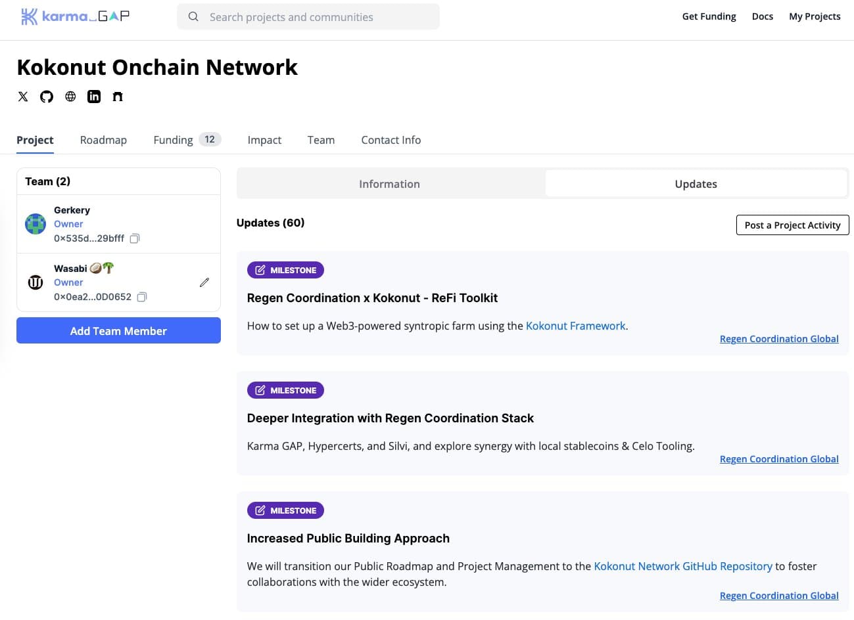The width and height of the screenshot is (854, 620).
Task: Copy Gerkery's wallet address
Action: pyautogui.click(x=135, y=238)
